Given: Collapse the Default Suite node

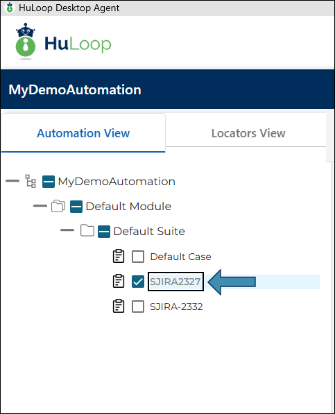Looking at the screenshot, I should point(67,230).
